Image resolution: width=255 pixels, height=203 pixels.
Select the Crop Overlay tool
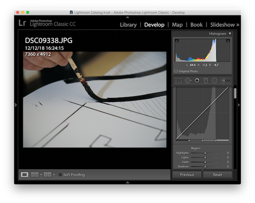tap(178, 80)
